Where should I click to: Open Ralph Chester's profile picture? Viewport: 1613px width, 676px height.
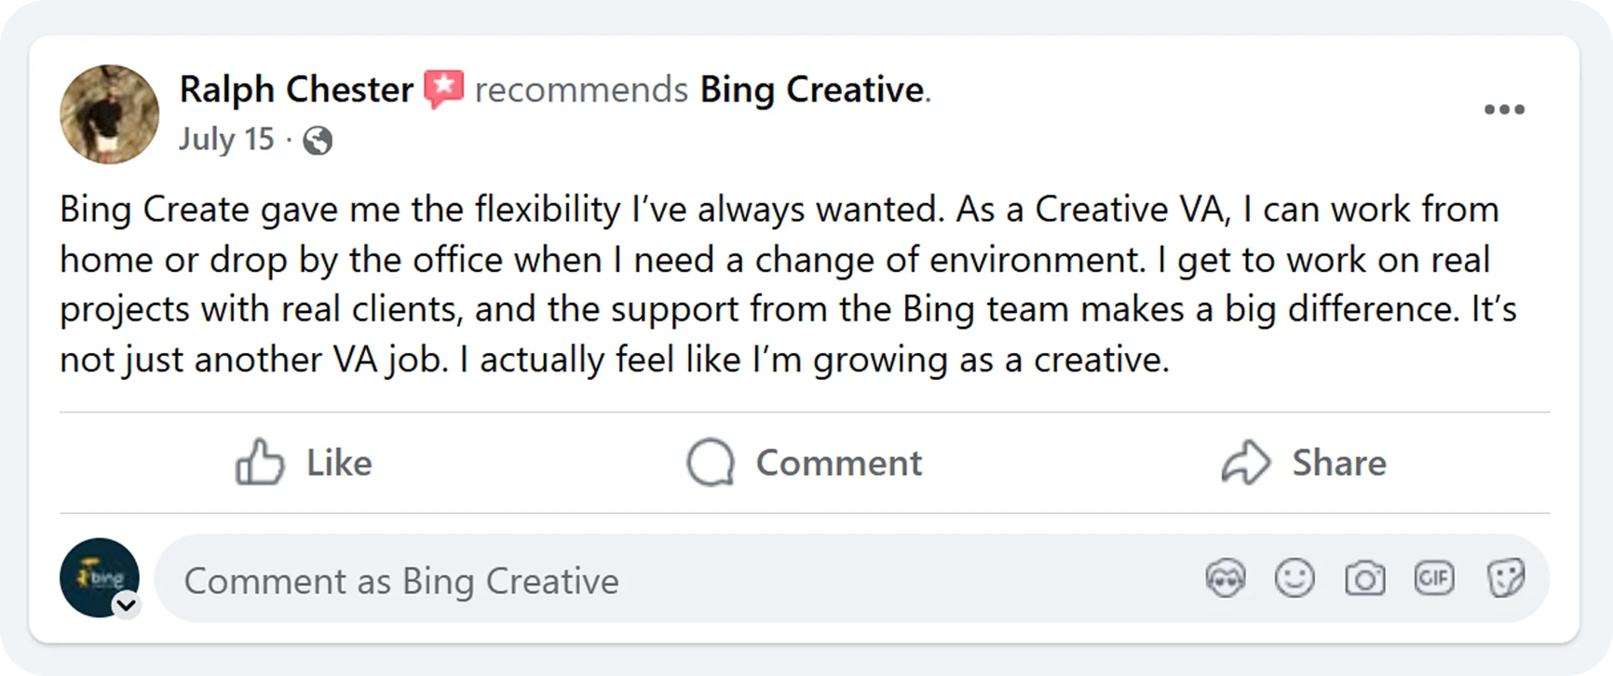[x=109, y=114]
